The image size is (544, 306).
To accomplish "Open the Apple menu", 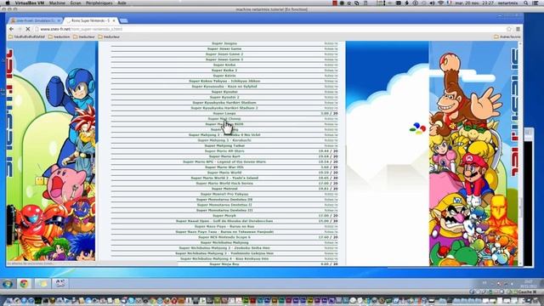I will click(x=8, y=3).
